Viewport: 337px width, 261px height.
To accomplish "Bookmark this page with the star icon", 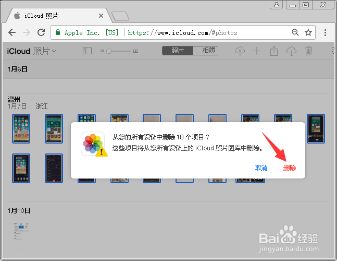I will (x=308, y=32).
